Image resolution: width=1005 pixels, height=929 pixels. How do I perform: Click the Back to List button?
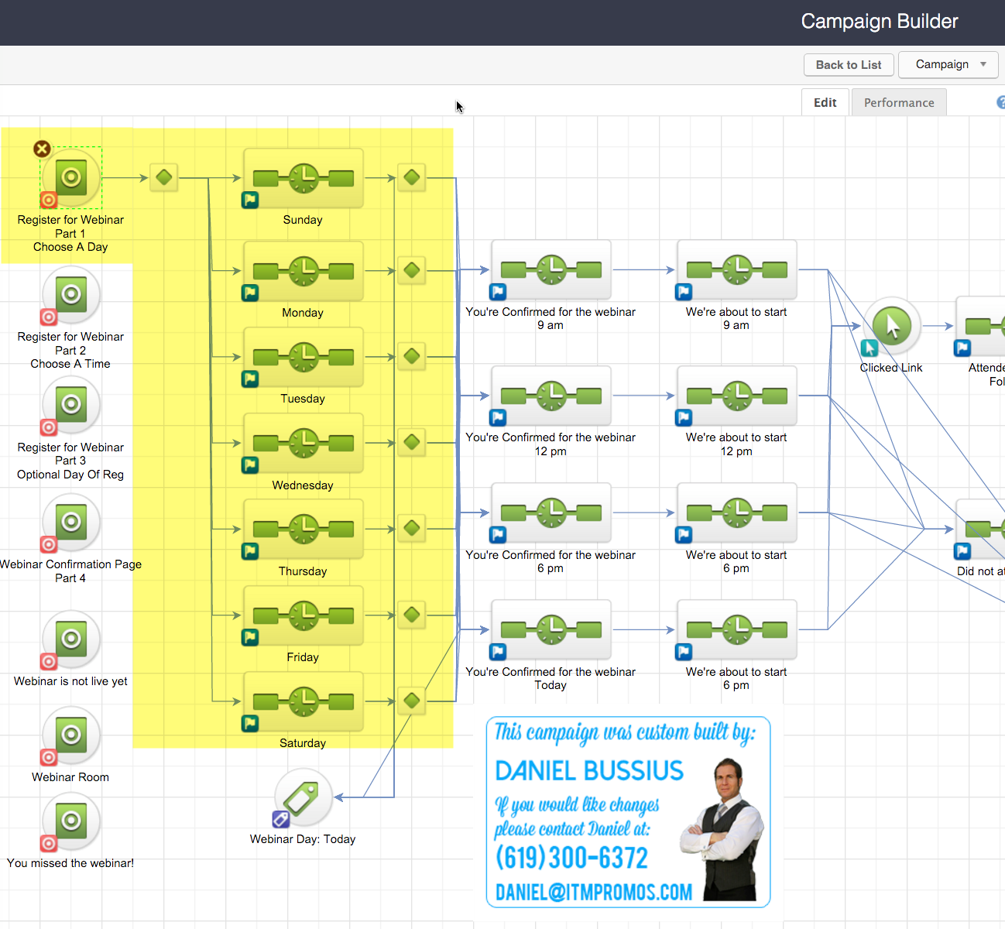[x=848, y=65]
